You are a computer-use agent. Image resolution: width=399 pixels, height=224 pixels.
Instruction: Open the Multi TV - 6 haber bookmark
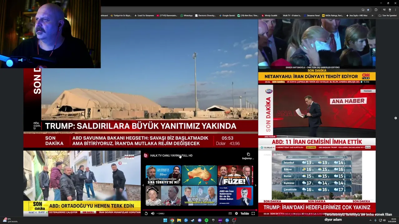tap(291, 15)
